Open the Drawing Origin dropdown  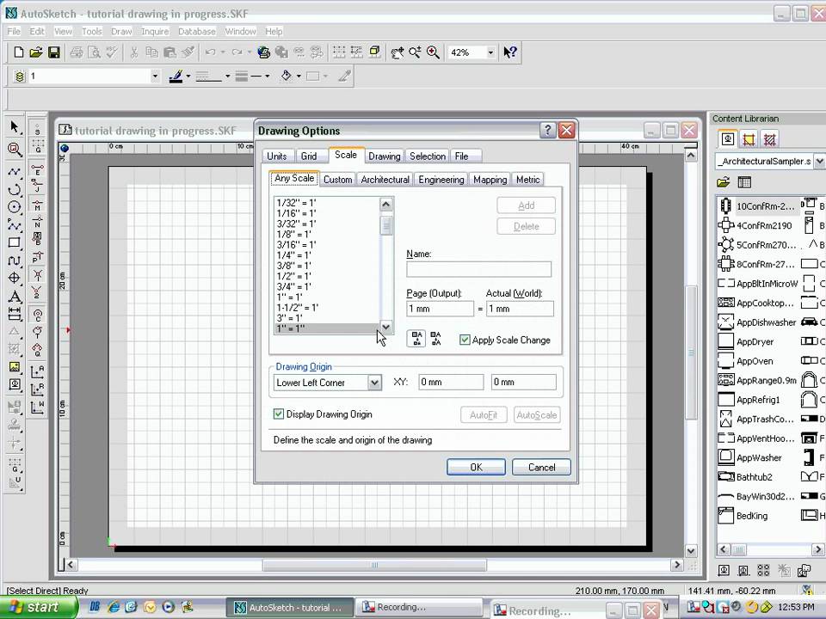(374, 382)
